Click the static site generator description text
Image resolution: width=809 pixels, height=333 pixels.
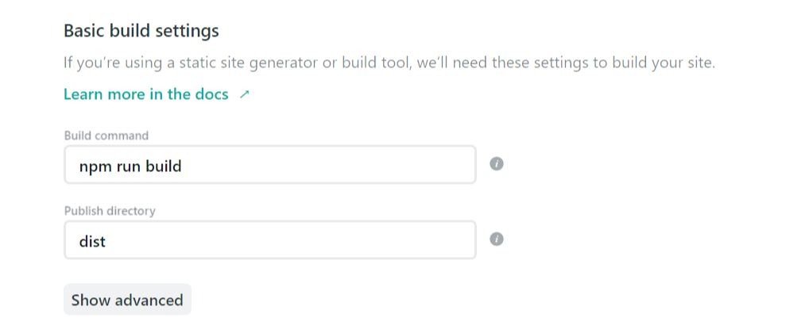click(x=389, y=63)
